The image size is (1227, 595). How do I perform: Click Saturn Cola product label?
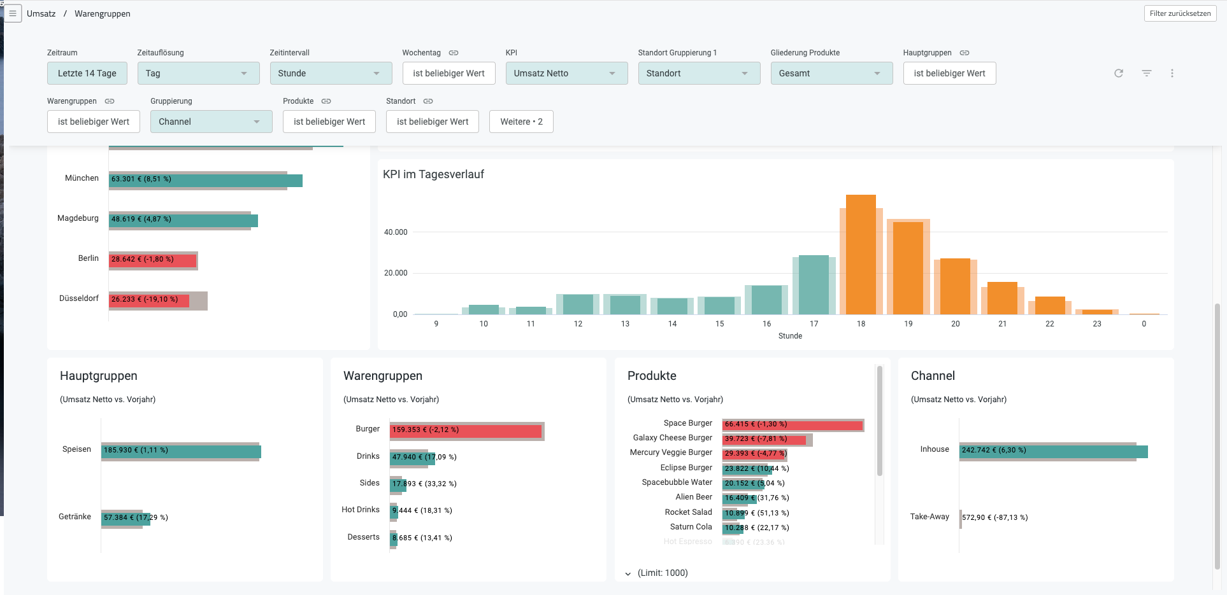coord(691,527)
